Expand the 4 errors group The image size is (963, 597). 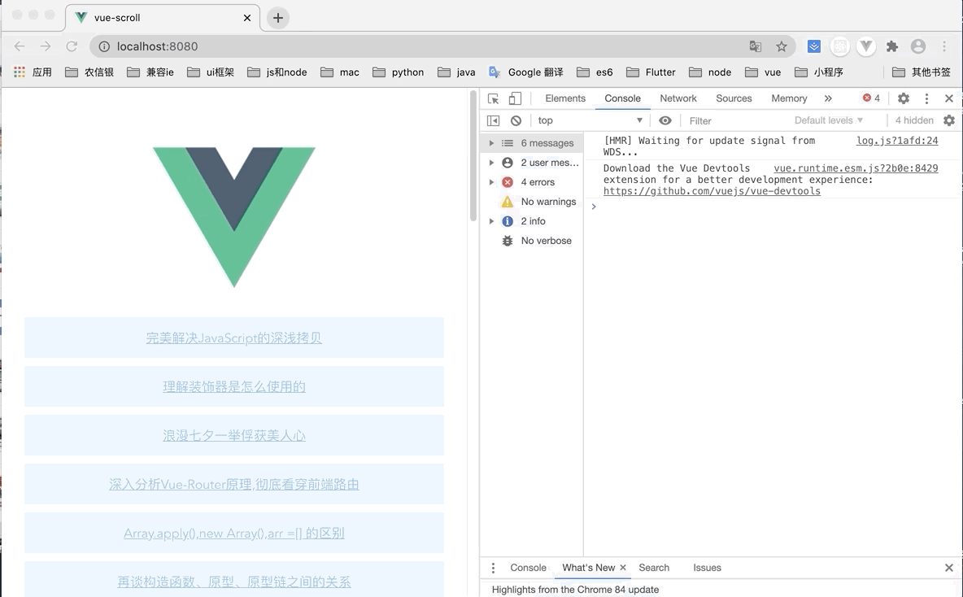(491, 182)
